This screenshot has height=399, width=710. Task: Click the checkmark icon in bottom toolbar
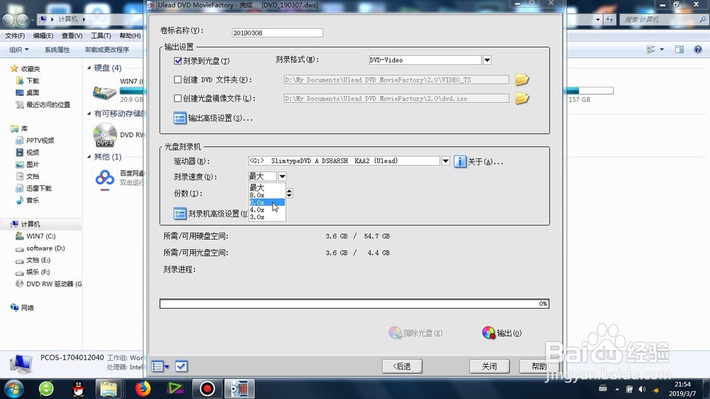tap(181, 366)
